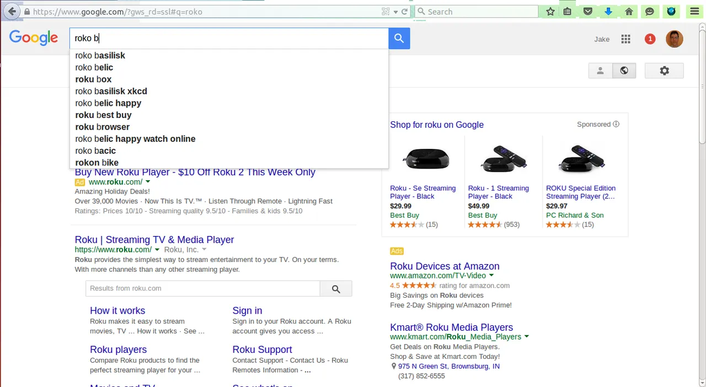The height and width of the screenshot is (387, 706).
Task: Open the address bar history dropdown arrow
Action: coord(395,12)
